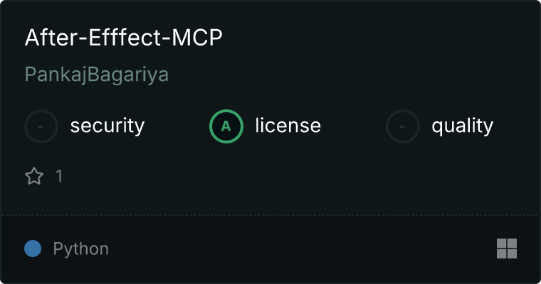Select the Python language label
Screen dimensions: 541x284
pos(80,249)
